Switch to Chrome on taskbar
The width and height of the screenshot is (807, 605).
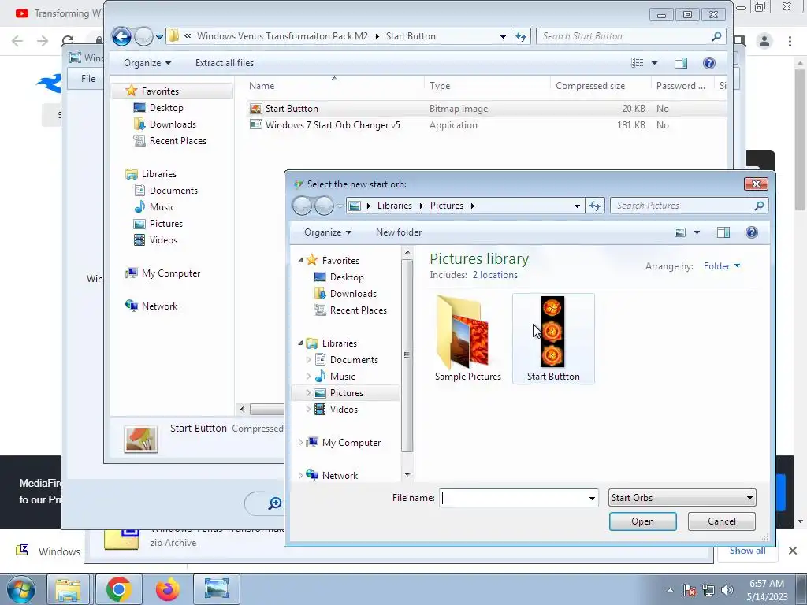[x=118, y=589]
